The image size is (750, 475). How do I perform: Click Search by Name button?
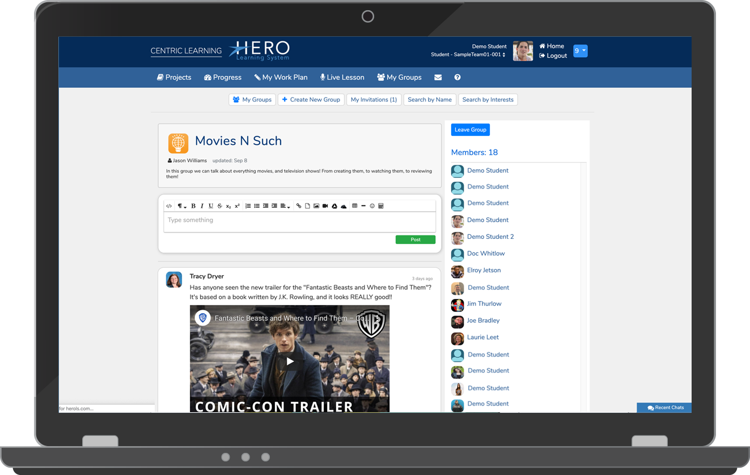point(430,100)
